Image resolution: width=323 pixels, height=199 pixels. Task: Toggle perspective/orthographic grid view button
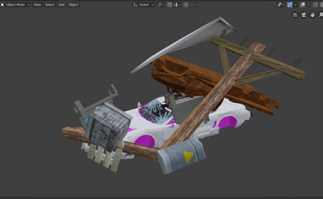295,15
